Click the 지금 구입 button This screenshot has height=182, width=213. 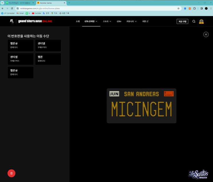[182, 21]
